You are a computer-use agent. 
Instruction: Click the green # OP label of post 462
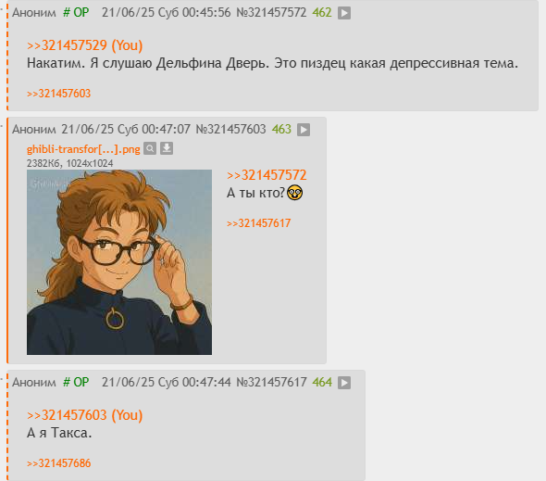point(76,13)
